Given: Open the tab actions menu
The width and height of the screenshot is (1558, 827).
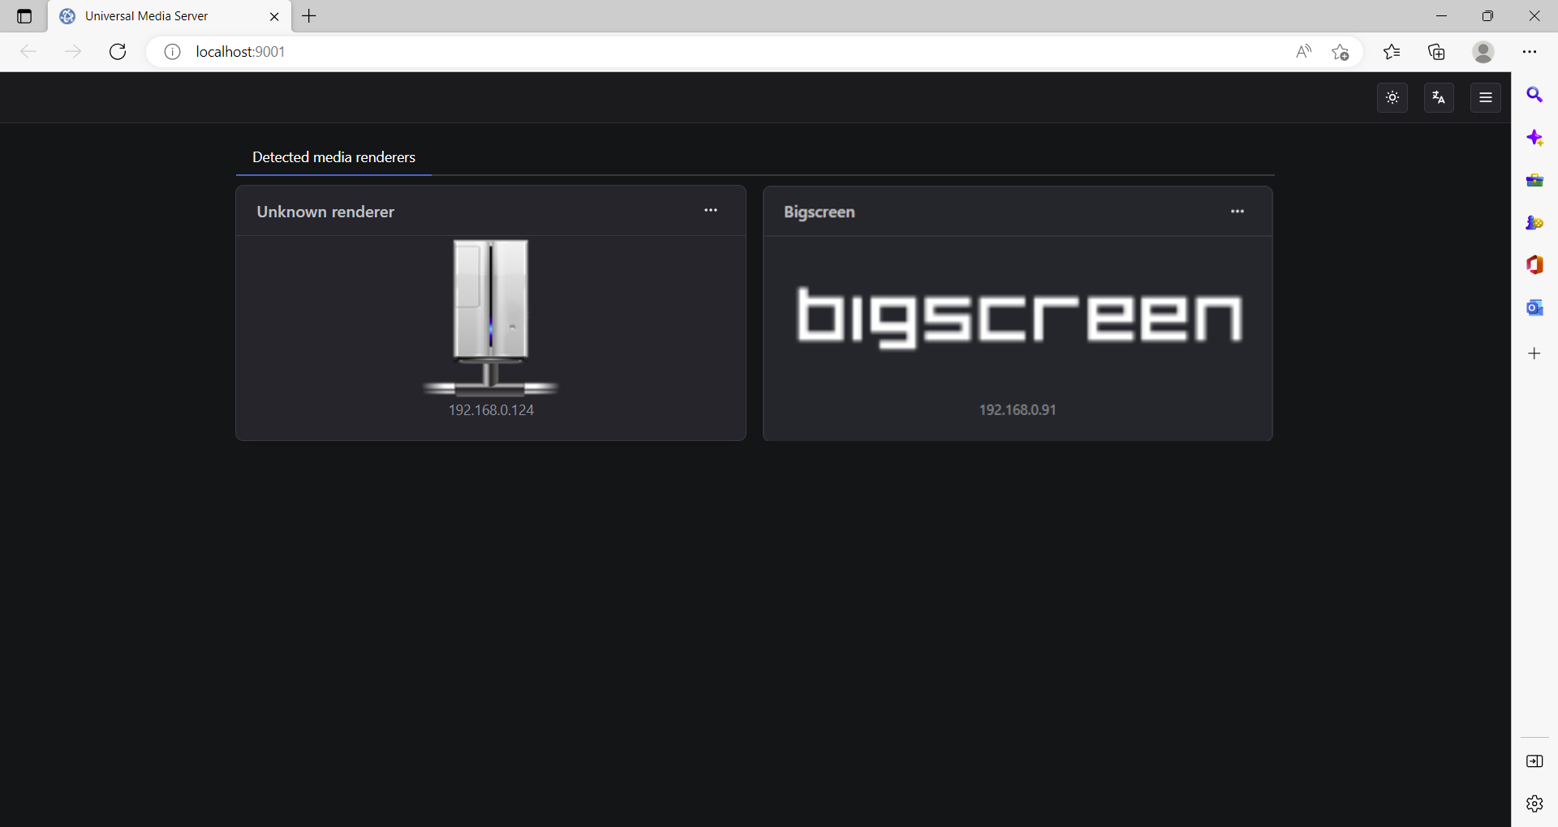Looking at the screenshot, I should pyautogui.click(x=24, y=16).
